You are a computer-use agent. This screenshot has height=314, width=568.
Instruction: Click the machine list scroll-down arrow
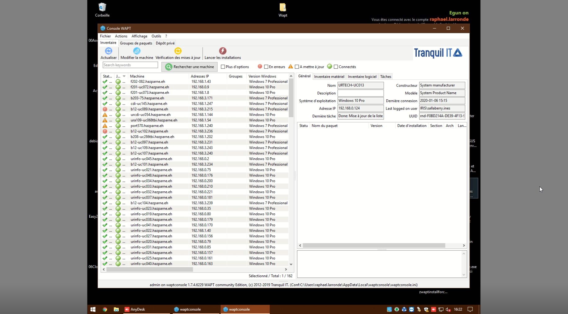[x=291, y=264]
